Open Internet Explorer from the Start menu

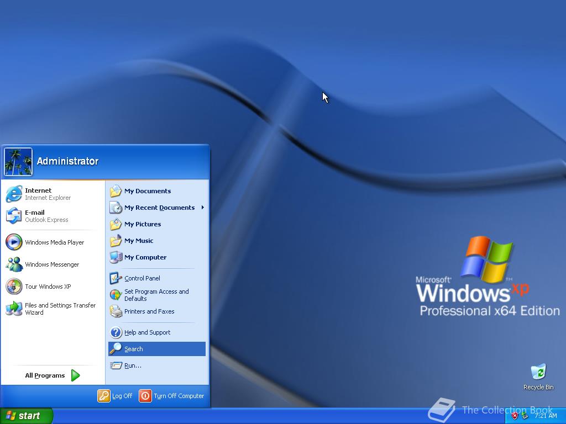[x=39, y=193]
